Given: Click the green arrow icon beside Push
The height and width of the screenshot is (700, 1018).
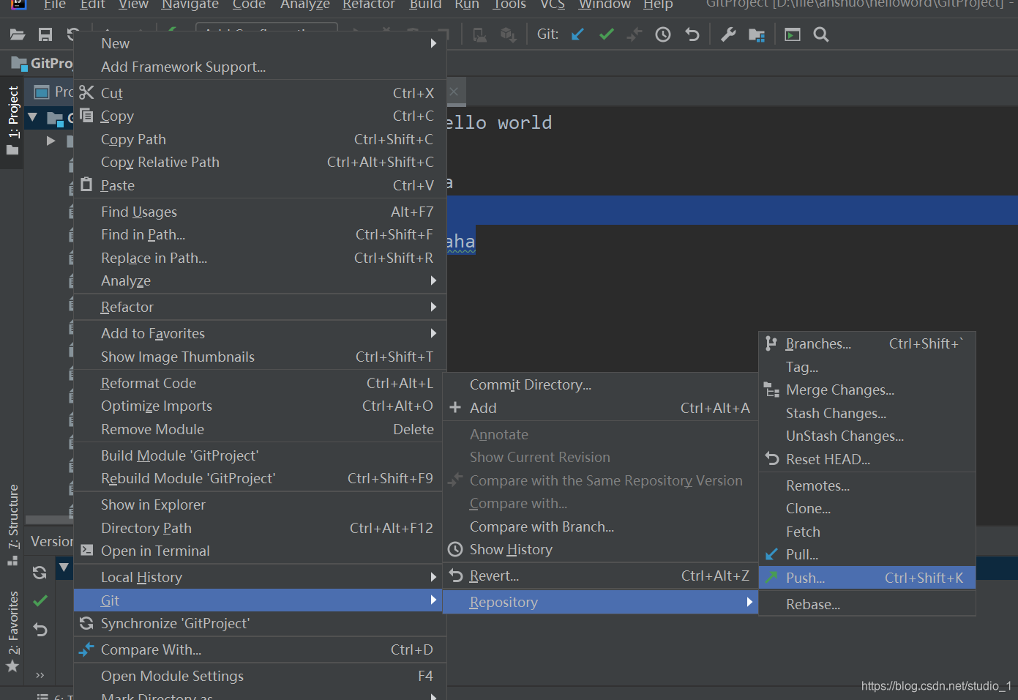Looking at the screenshot, I should pos(771,578).
